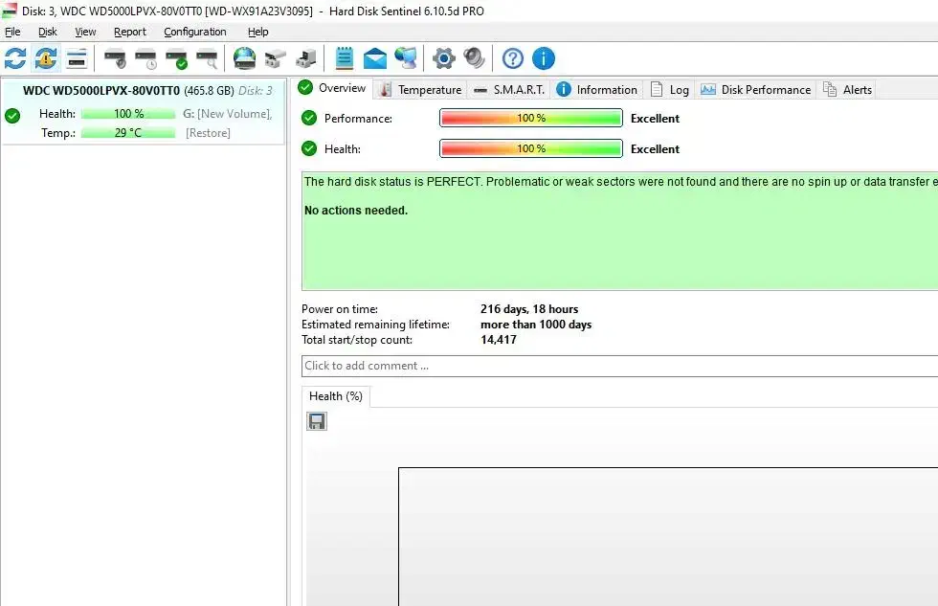938x606 pixels.
Task: Click the Refresh disk status toolbar icon
Action: point(15,59)
